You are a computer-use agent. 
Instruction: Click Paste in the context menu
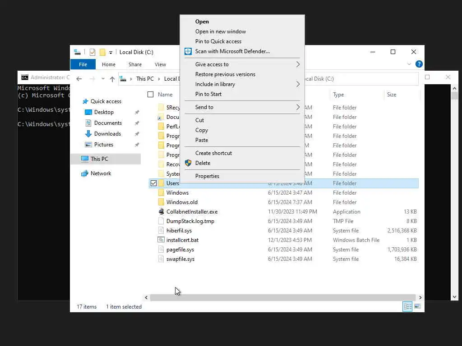202,140
